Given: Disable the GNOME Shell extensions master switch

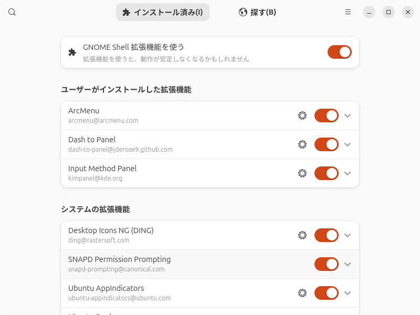Looking at the screenshot, I should coord(340,52).
